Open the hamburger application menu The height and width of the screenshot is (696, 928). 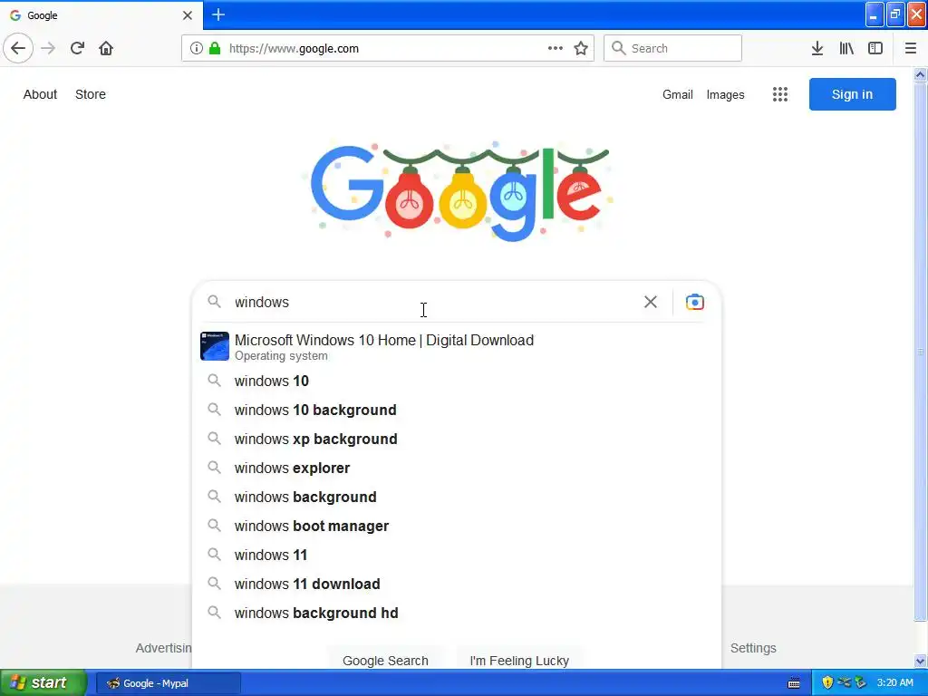[911, 49]
